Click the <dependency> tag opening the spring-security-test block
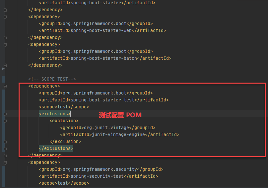The width and height of the screenshot is (268, 188). pos(44,163)
